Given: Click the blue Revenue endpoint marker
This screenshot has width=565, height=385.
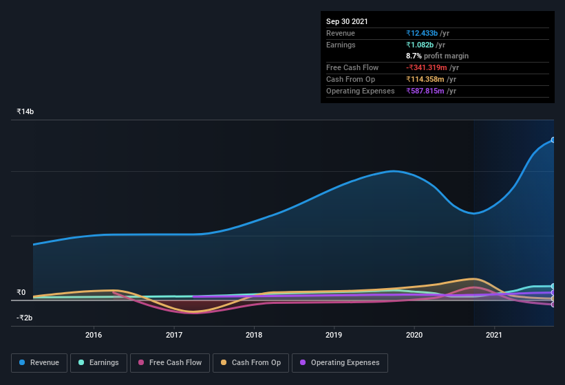Looking at the screenshot, I should (x=553, y=140).
